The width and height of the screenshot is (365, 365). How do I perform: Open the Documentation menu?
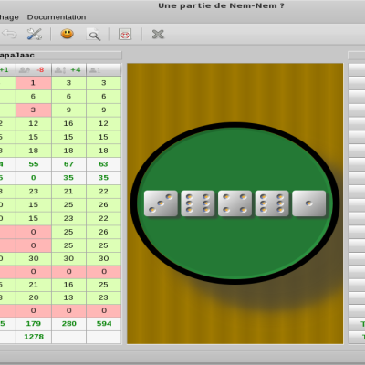pyautogui.click(x=57, y=17)
